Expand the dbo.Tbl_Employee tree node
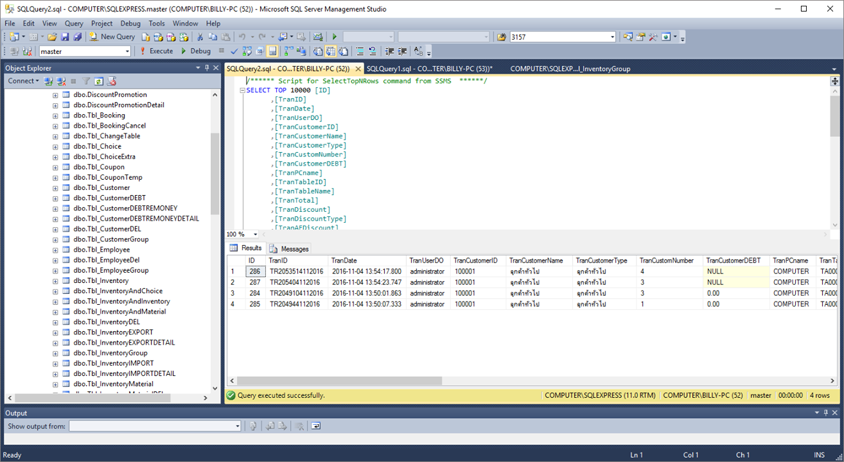This screenshot has width=844, height=462. click(x=55, y=250)
